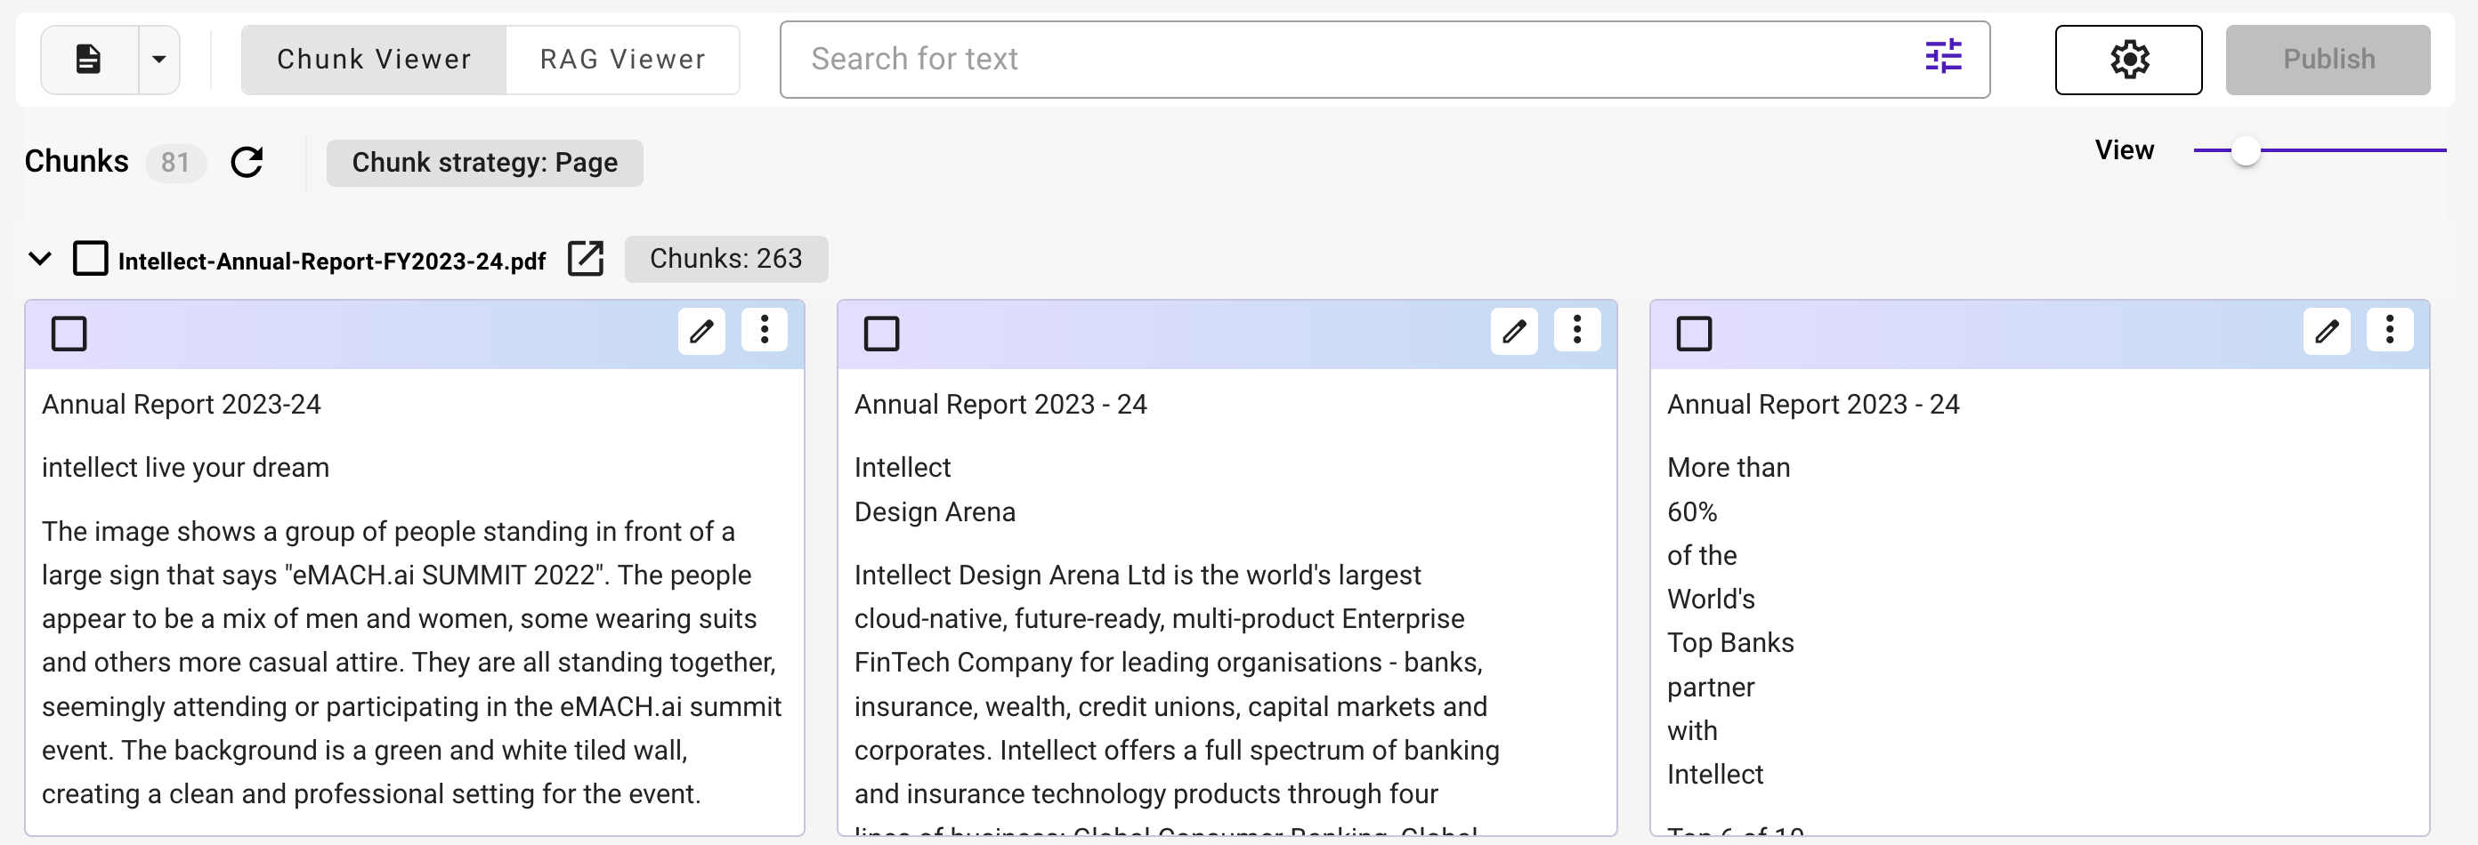
Task: Open more options for 'More than 60%' chunk
Action: pyautogui.click(x=2391, y=330)
